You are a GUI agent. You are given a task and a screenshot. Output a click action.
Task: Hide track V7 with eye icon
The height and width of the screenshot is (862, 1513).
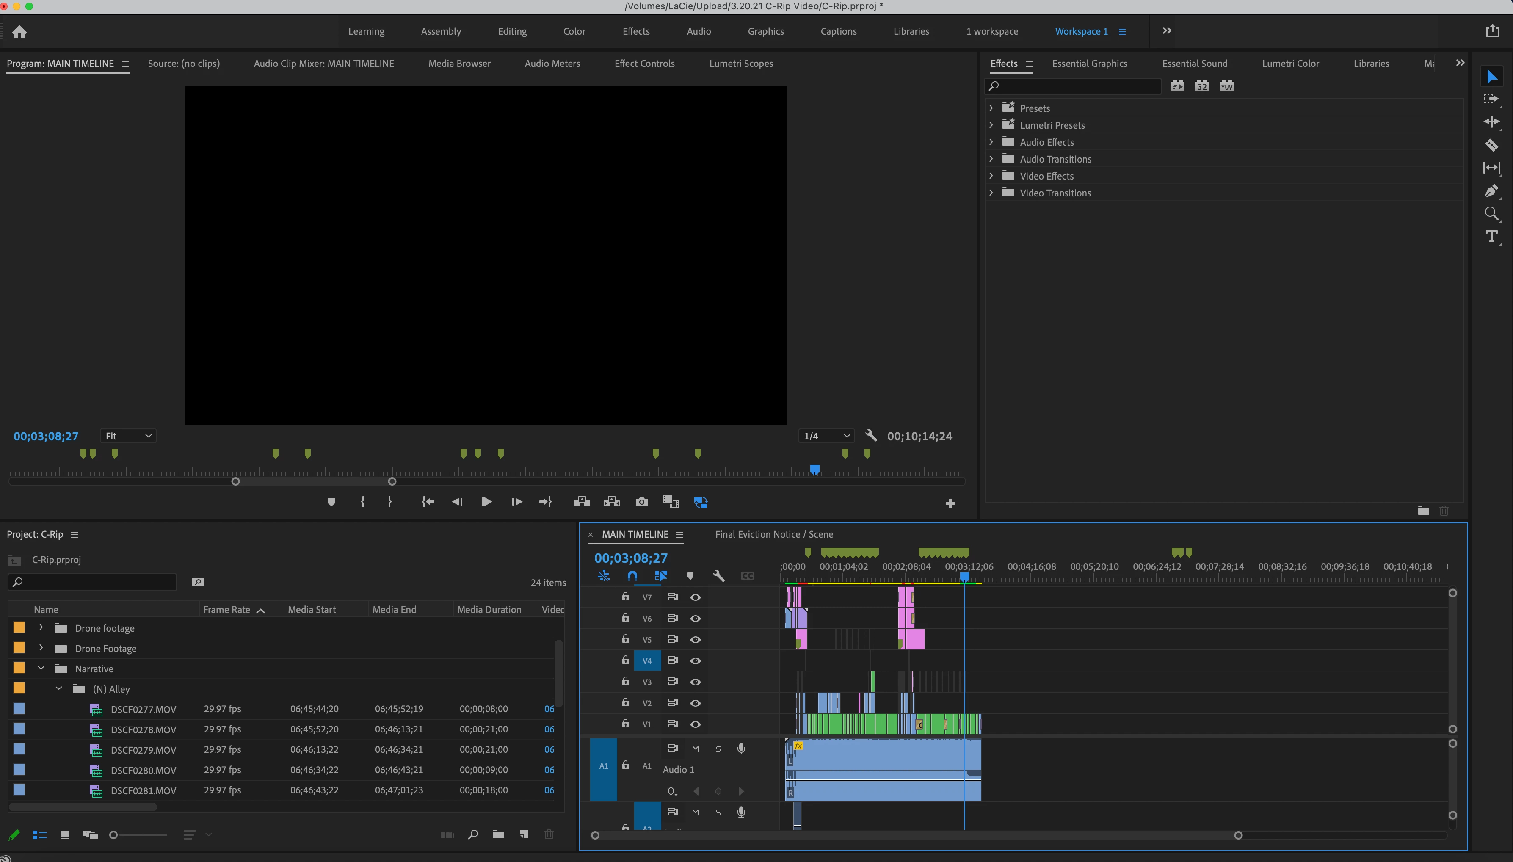pyautogui.click(x=696, y=597)
